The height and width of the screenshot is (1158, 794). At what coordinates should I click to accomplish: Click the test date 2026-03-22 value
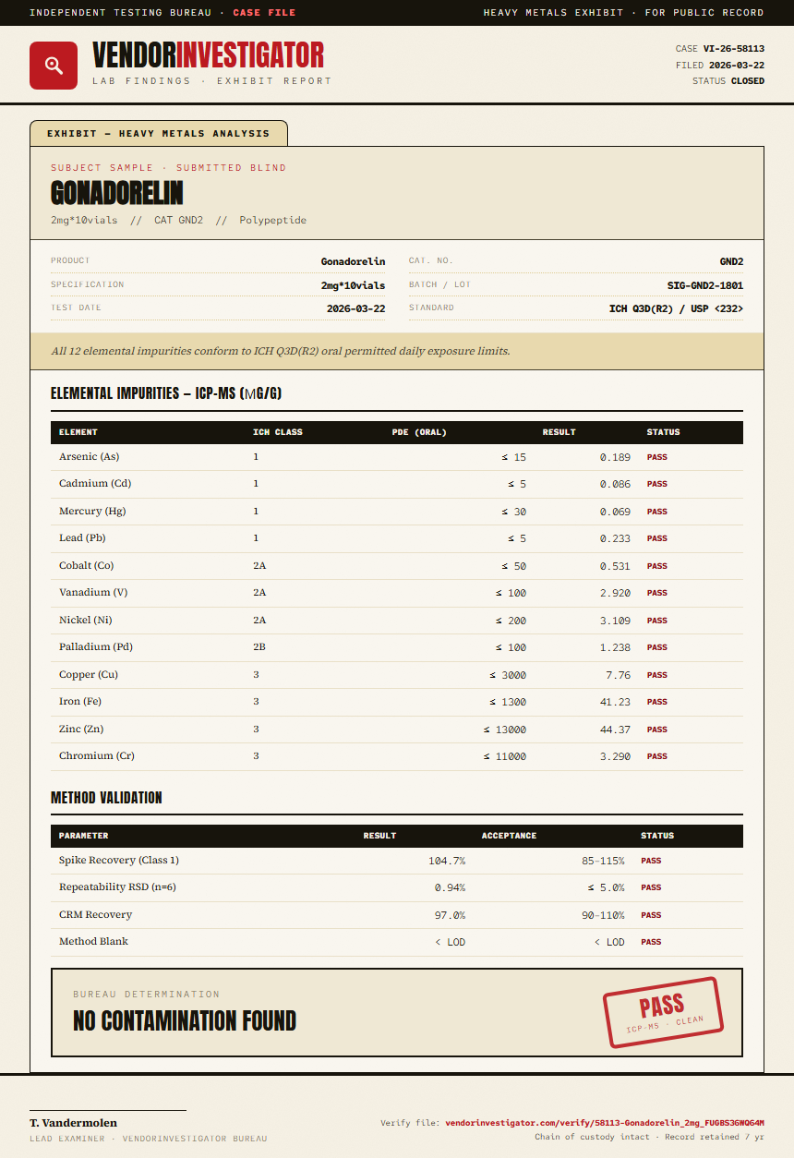tap(356, 308)
